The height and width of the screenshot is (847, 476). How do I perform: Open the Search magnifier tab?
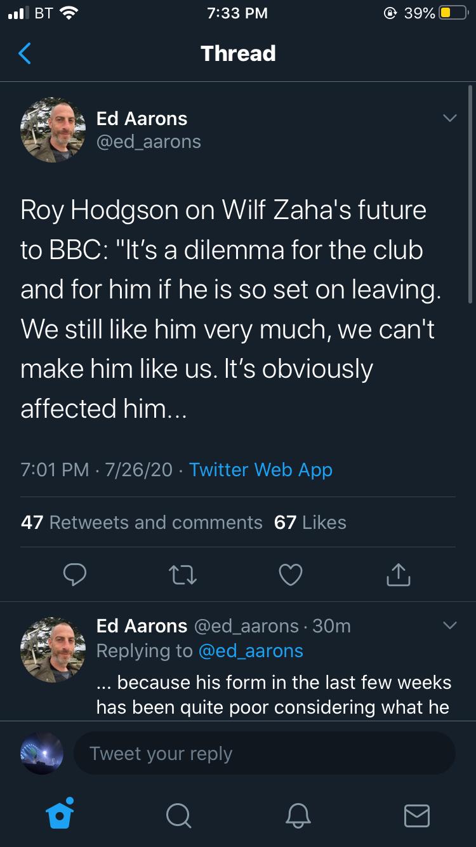pos(179,814)
